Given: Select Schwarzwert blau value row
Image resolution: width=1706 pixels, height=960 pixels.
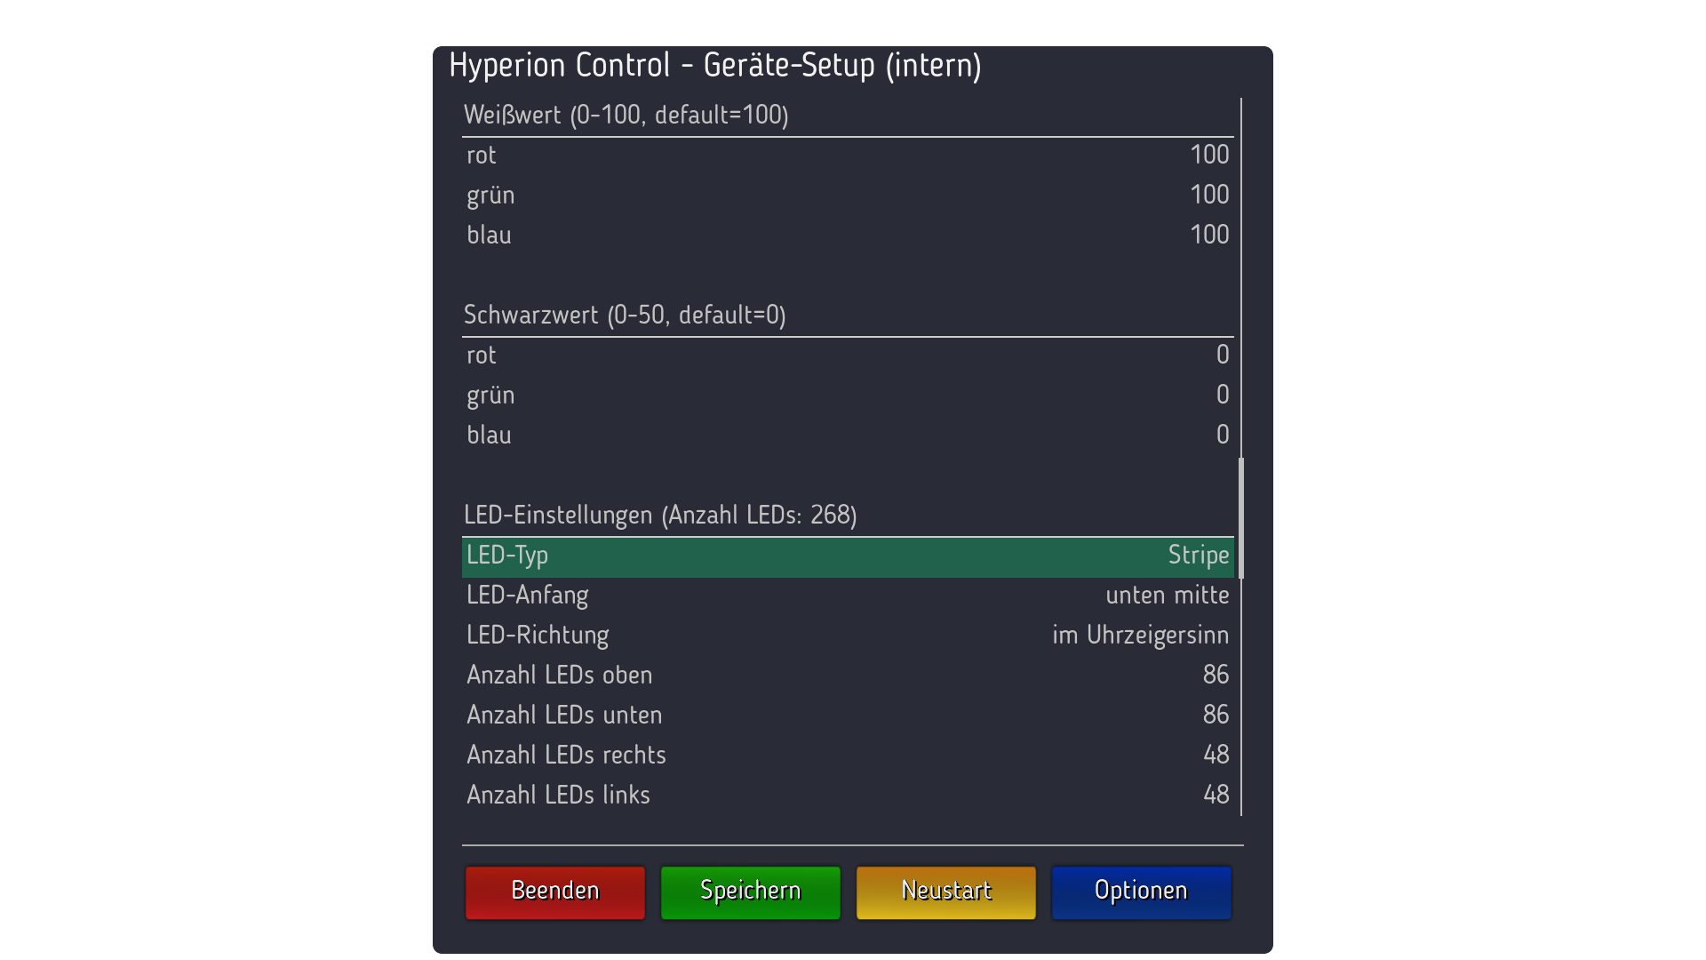Looking at the screenshot, I should (x=848, y=436).
